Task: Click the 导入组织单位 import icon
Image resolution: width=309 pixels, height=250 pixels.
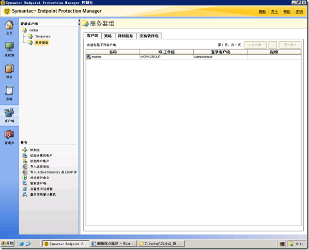Action: [x=25, y=166]
